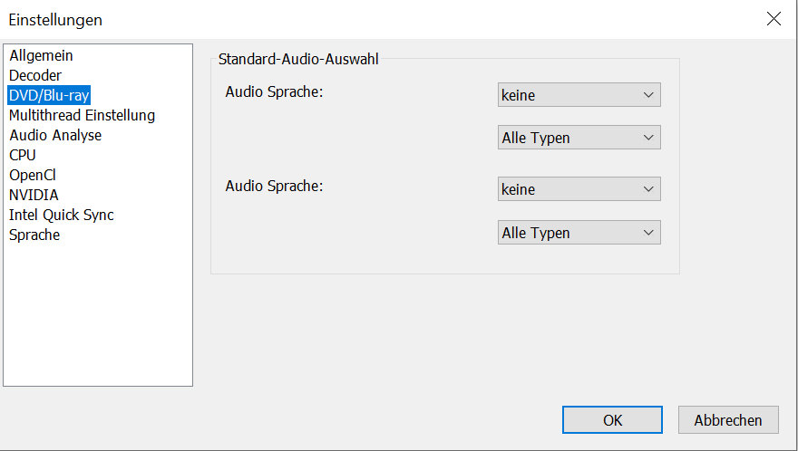The height and width of the screenshot is (451, 798).
Task: Open the Decoder settings category
Action: coord(35,75)
